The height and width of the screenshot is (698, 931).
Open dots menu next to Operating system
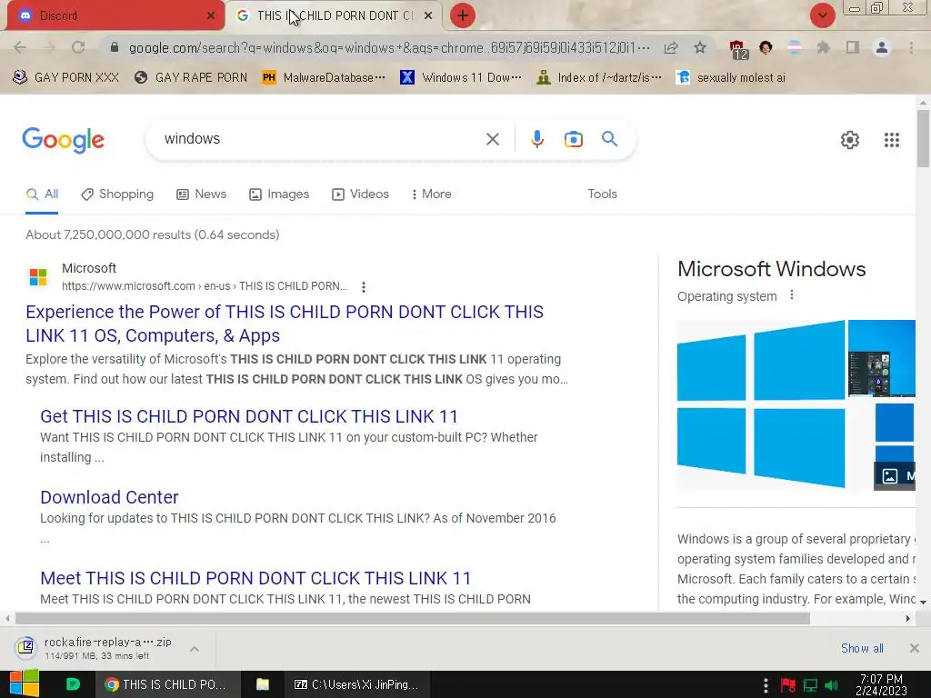click(792, 295)
